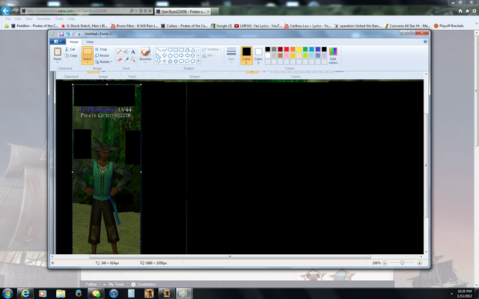Open Peddlers - Pirates bookmark
This screenshot has width=479, height=299.
coord(35,26)
